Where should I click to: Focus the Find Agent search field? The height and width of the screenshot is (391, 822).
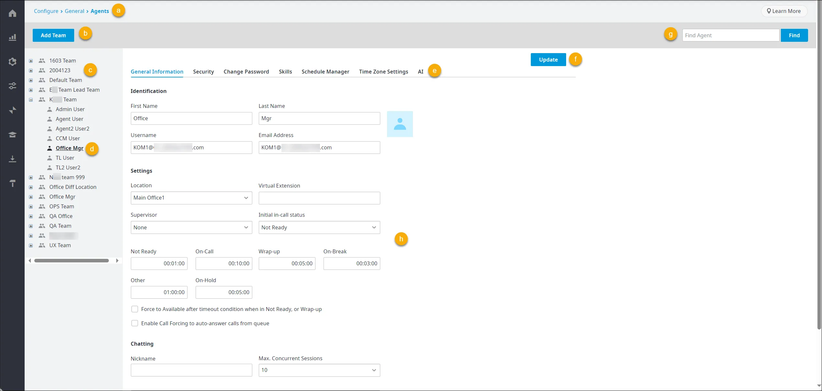tap(731, 35)
